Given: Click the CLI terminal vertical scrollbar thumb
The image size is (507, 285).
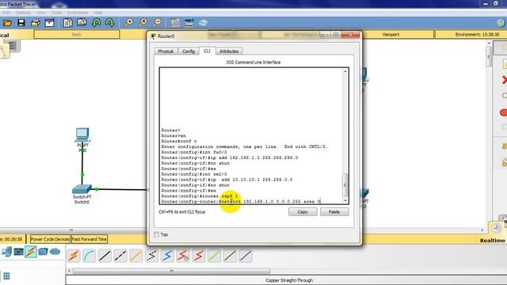Looking at the screenshot, I should [x=345, y=184].
